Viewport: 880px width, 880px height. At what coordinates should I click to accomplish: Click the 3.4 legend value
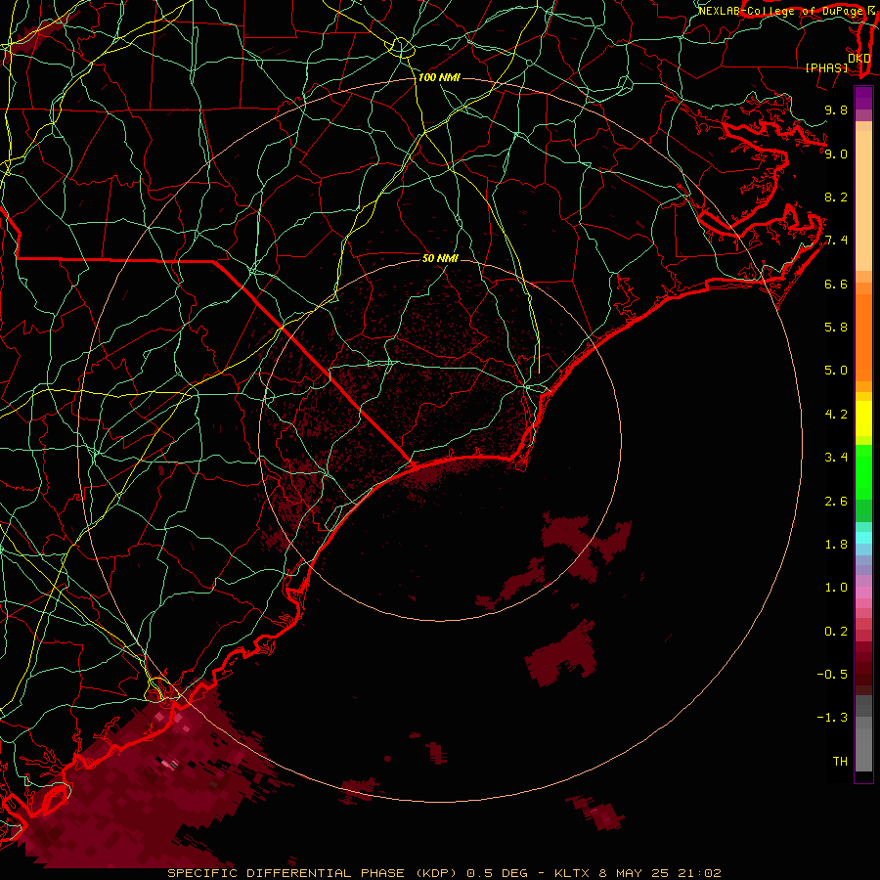[x=836, y=458]
